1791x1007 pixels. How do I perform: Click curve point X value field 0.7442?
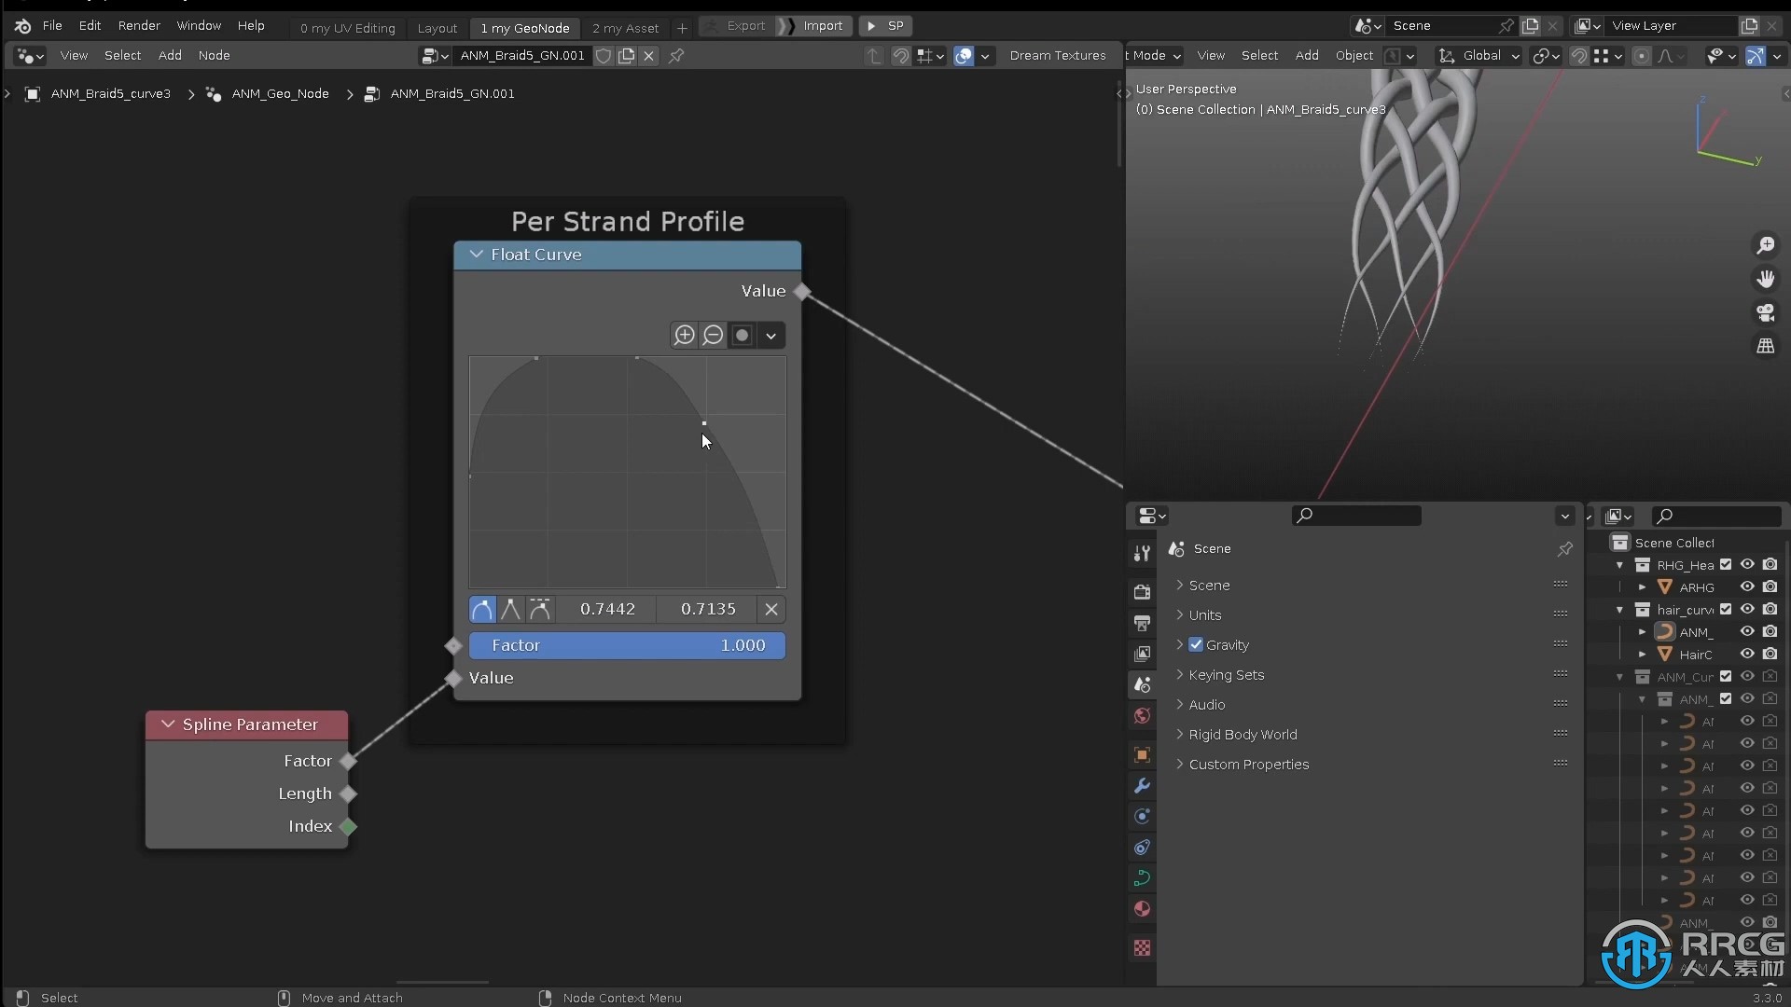(x=607, y=609)
